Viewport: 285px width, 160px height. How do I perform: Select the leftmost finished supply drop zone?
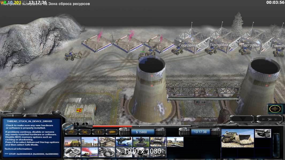[97, 43]
